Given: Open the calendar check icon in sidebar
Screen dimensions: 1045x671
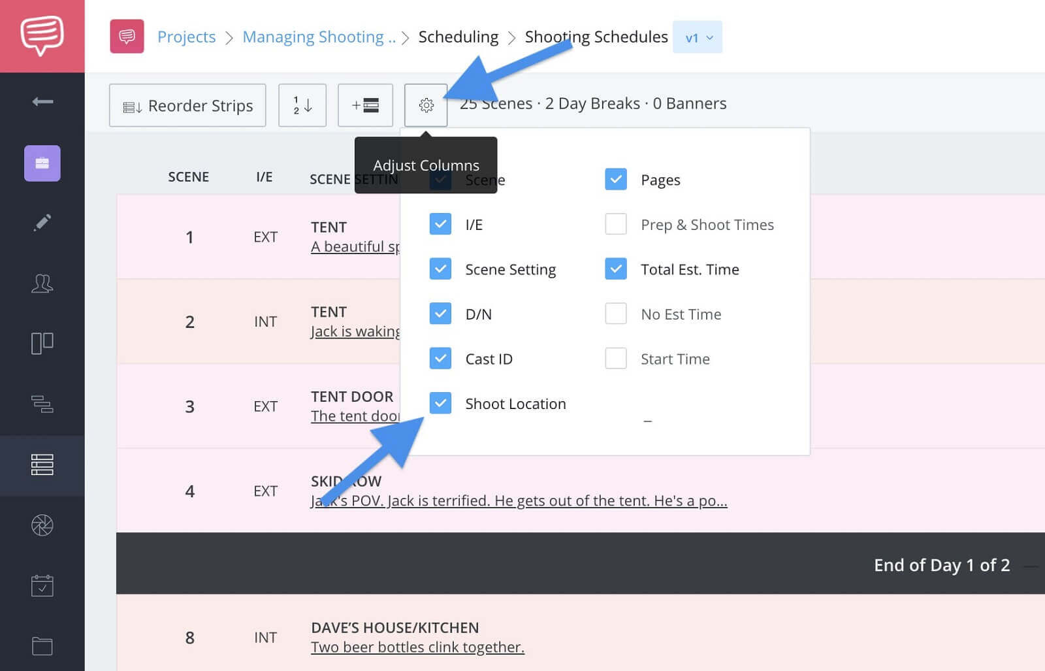Looking at the screenshot, I should [42, 585].
